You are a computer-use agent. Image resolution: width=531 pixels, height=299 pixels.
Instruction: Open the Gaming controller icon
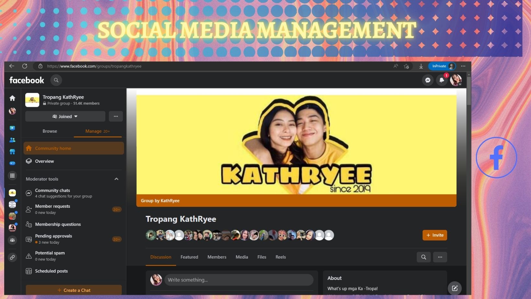pos(12,163)
